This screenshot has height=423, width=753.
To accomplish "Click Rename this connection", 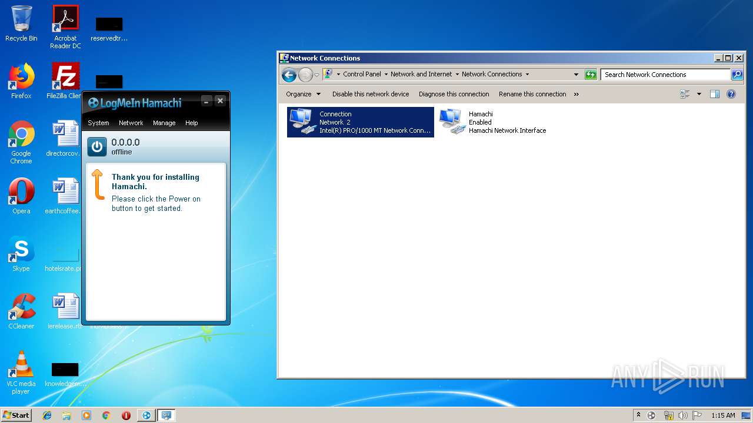I will click(x=532, y=94).
